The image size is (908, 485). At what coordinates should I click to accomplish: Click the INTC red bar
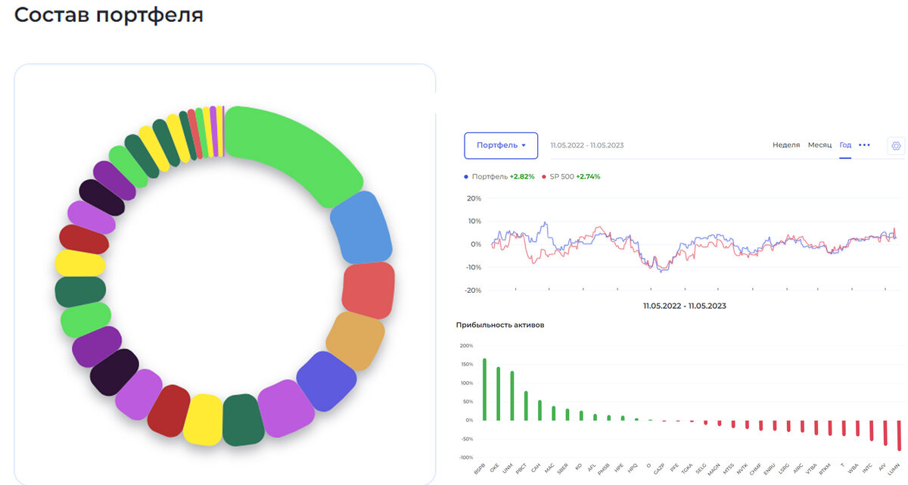point(872,429)
